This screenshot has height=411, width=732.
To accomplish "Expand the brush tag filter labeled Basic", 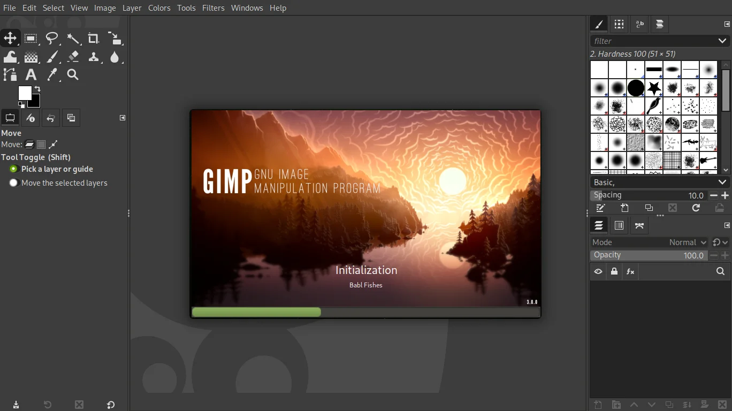I will 722,182.
